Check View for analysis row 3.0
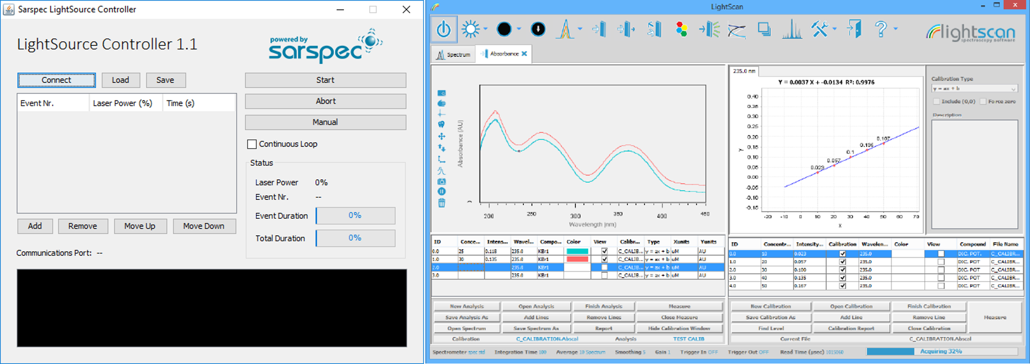Viewport: 1030px width, 364px height. click(605, 275)
